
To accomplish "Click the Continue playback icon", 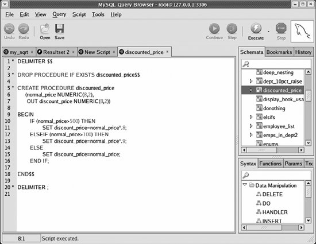I will click(x=214, y=29).
